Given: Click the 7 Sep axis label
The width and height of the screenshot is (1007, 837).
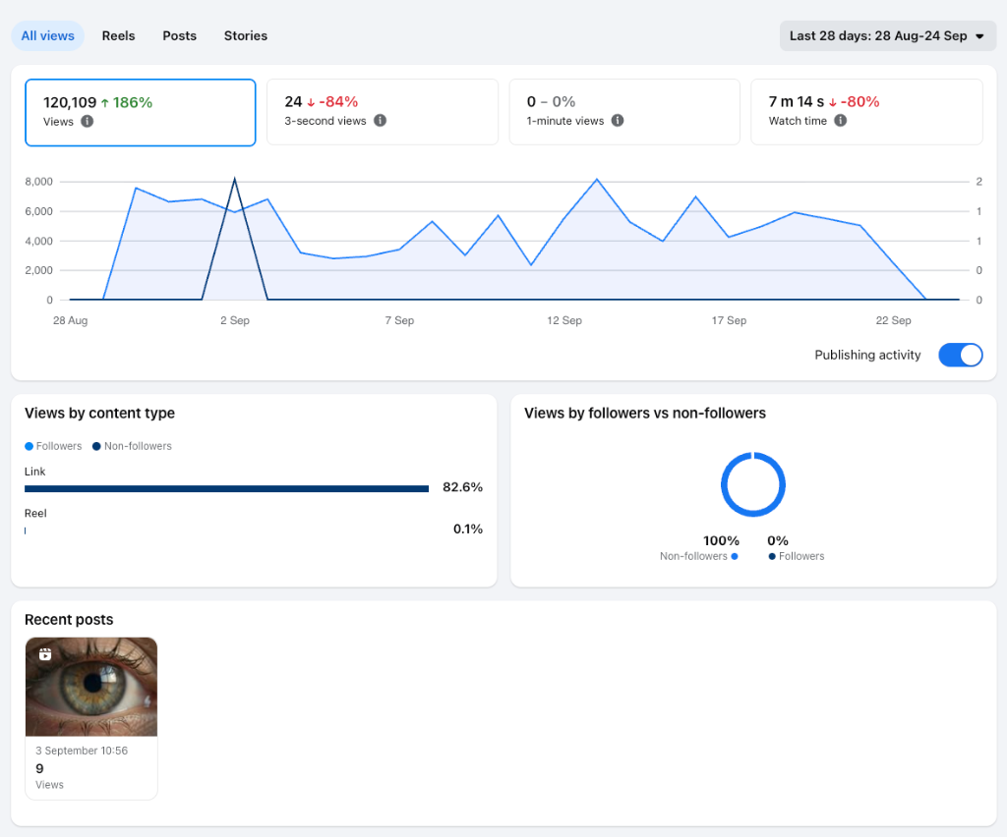Looking at the screenshot, I should (x=399, y=320).
